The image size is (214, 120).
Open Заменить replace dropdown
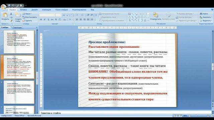(x=206, y=17)
